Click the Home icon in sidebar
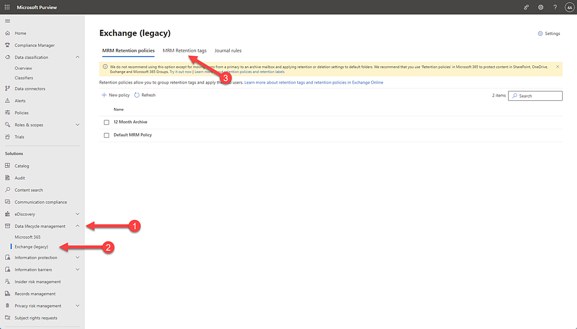Viewport: 577px width, 329px height. click(x=7, y=33)
